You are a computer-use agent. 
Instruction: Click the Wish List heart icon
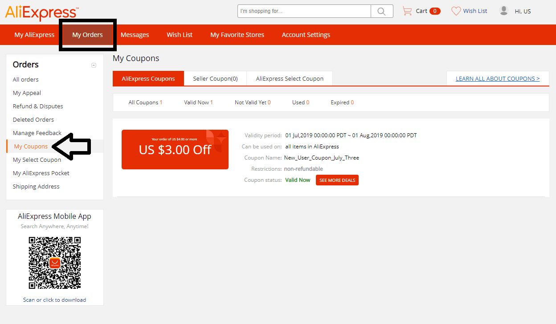coord(456,11)
